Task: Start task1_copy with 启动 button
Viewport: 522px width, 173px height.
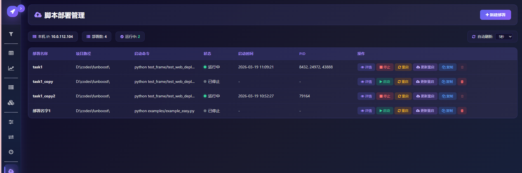Action: 385,82
